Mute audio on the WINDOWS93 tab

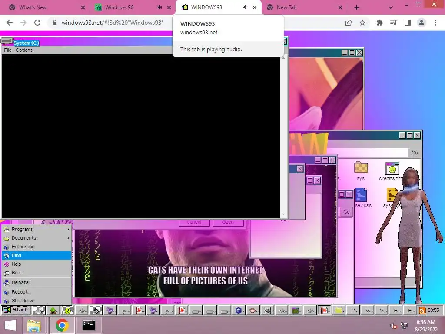[x=245, y=7]
